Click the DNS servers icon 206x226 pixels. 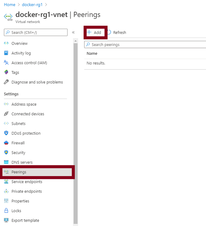click(6, 162)
